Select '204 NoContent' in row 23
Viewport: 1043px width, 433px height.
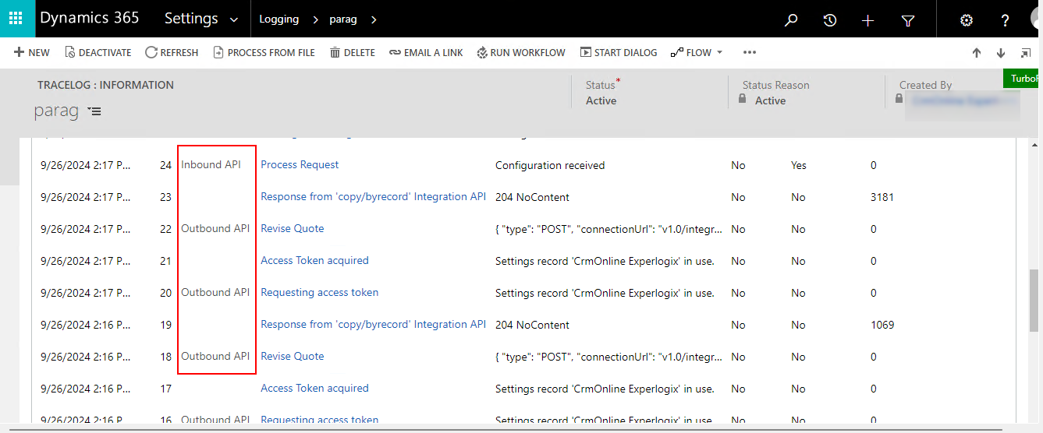532,197
